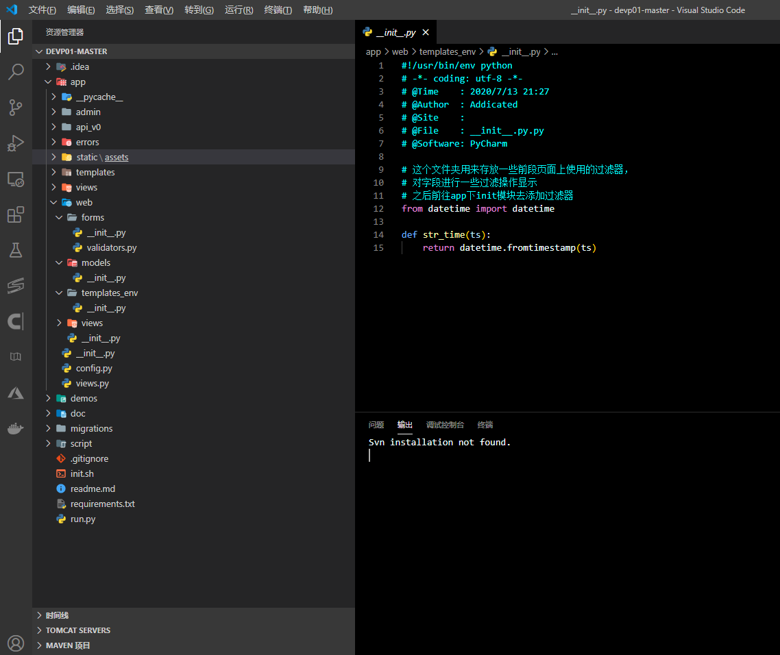Viewport: 780px width, 655px height.
Task: Expand the .idea folder
Action: coord(80,66)
